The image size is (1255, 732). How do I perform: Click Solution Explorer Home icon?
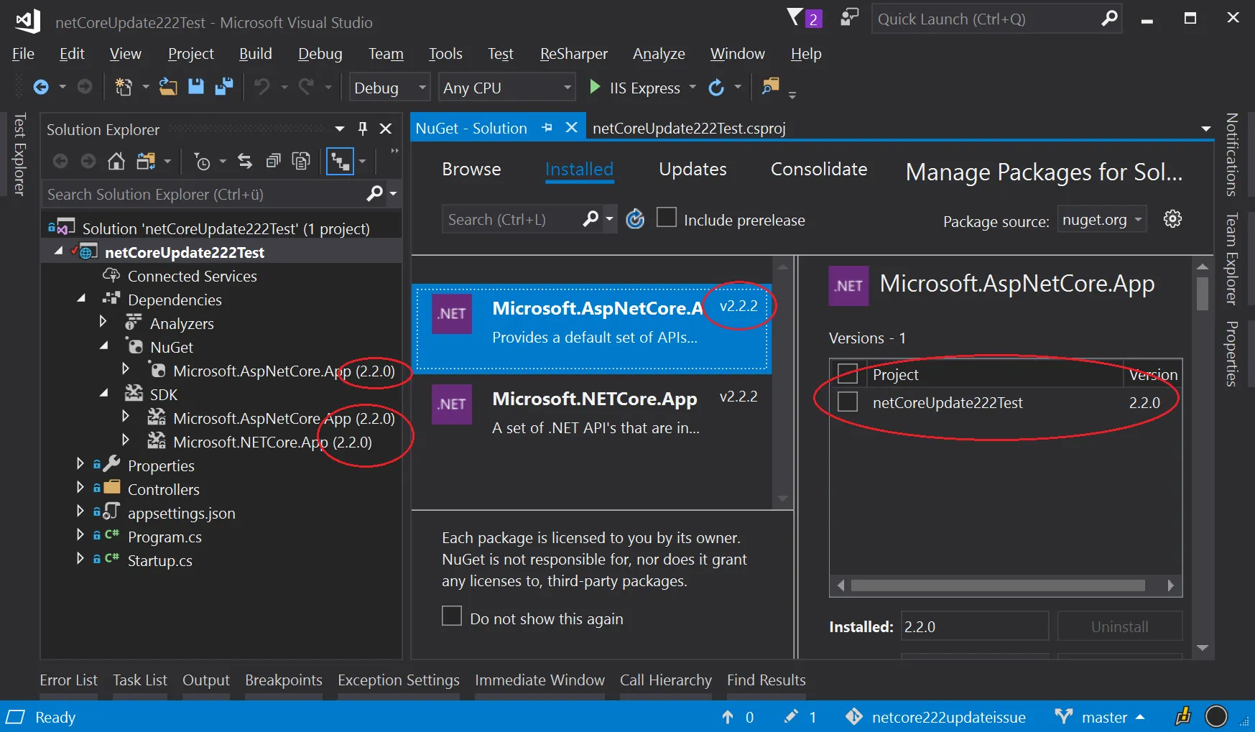[x=116, y=161]
